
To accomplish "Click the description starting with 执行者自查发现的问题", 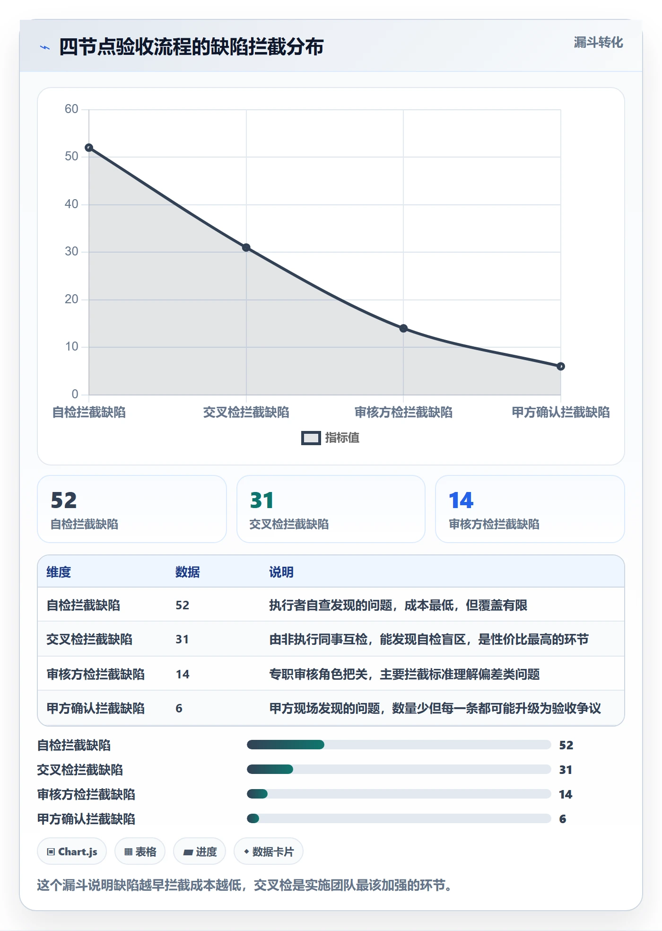I will (398, 605).
